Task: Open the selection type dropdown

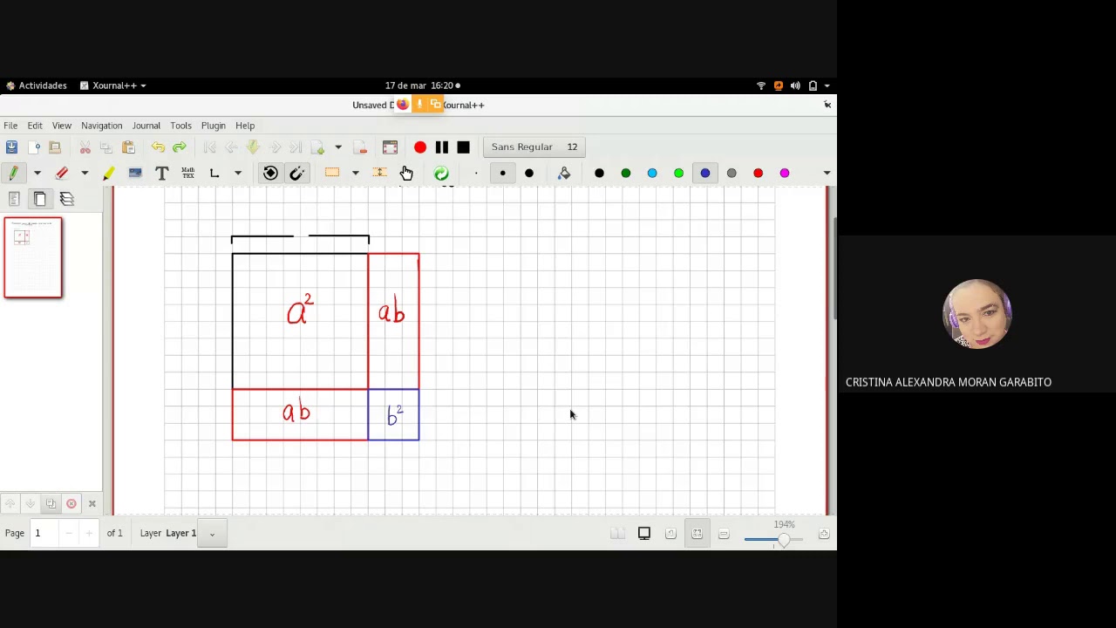Action: pos(356,173)
